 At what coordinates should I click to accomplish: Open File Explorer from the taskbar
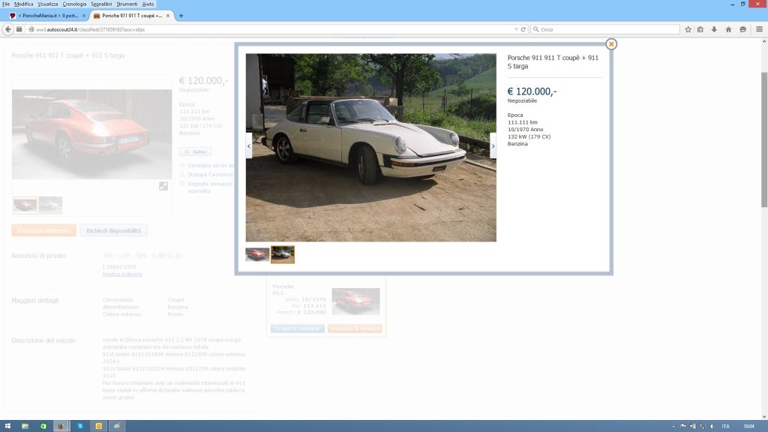(x=25, y=426)
